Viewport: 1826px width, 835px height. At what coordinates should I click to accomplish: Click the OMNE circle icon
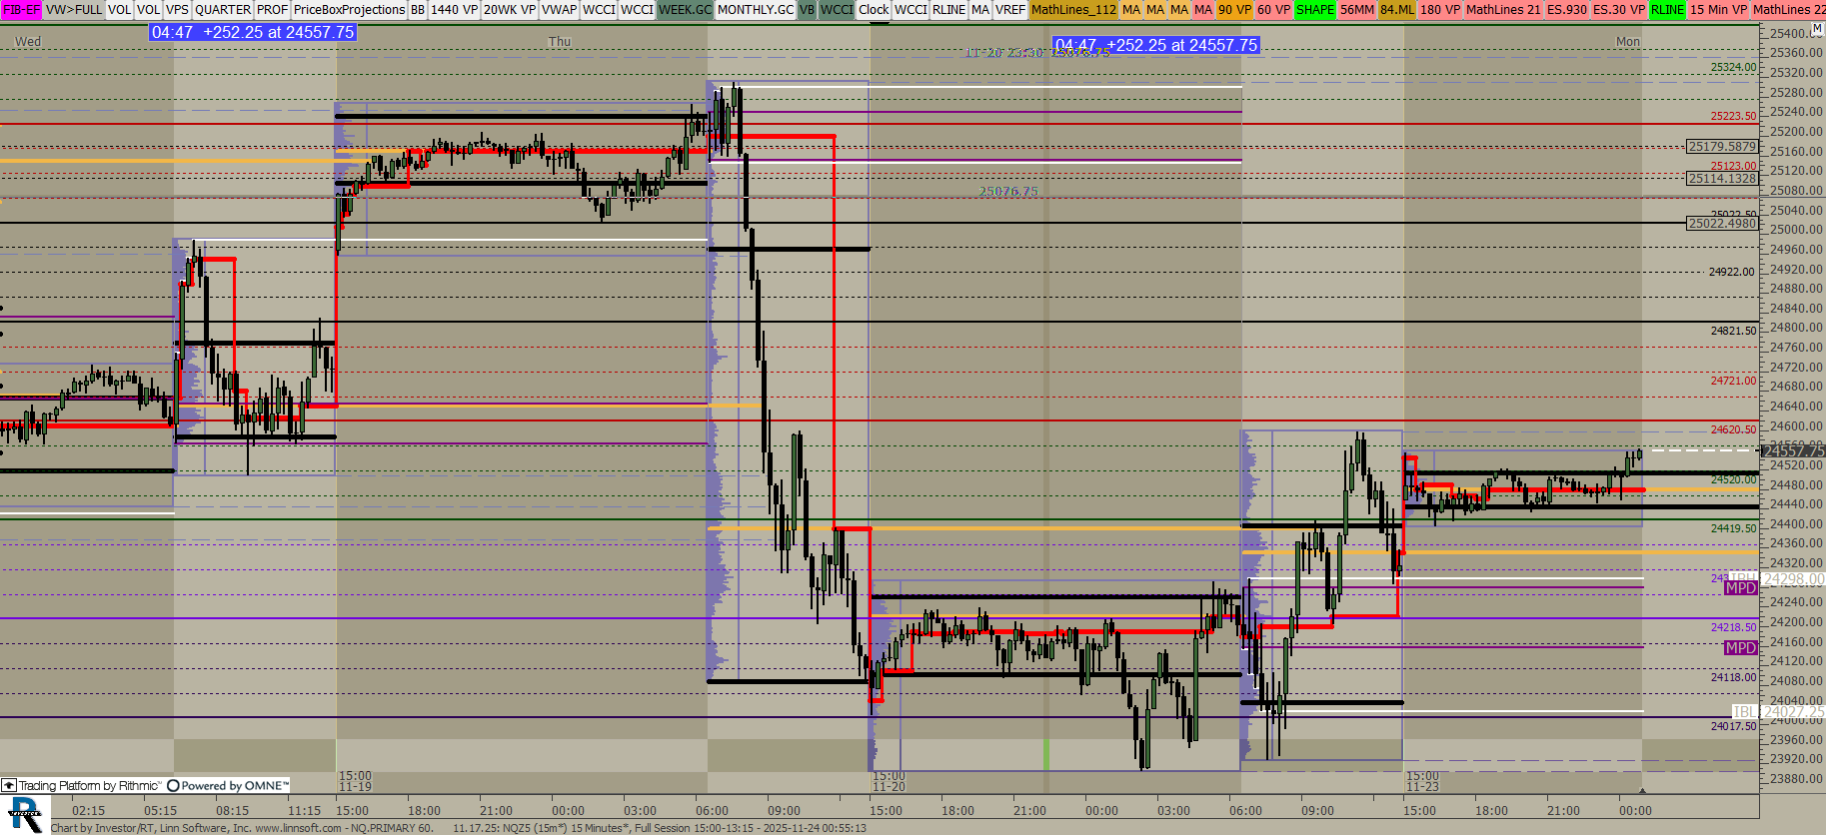[173, 786]
